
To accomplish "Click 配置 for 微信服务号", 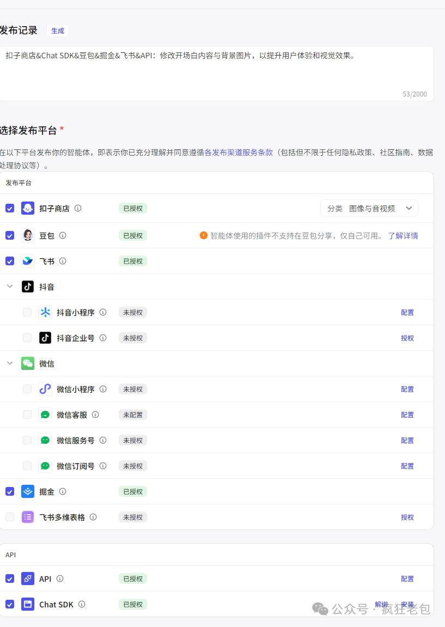I will 407,440.
